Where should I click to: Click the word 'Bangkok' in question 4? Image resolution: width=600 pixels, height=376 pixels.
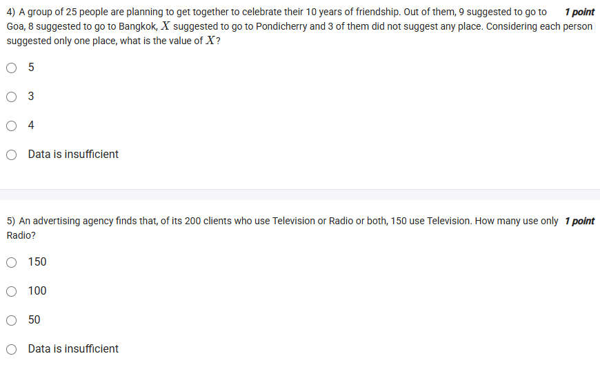coord(138,26)
